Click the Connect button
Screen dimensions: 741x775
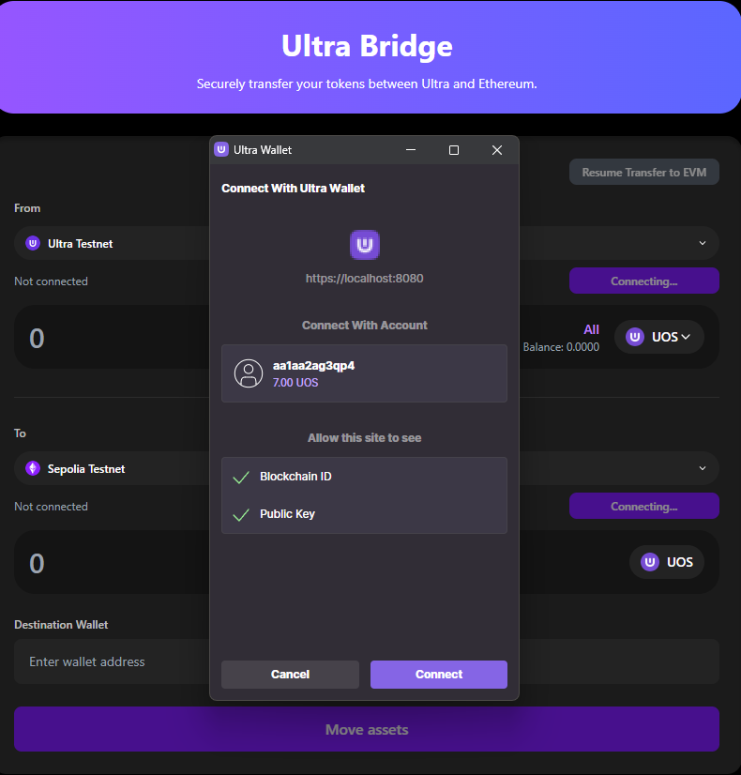pyautogui.click(x=438, y=674)
